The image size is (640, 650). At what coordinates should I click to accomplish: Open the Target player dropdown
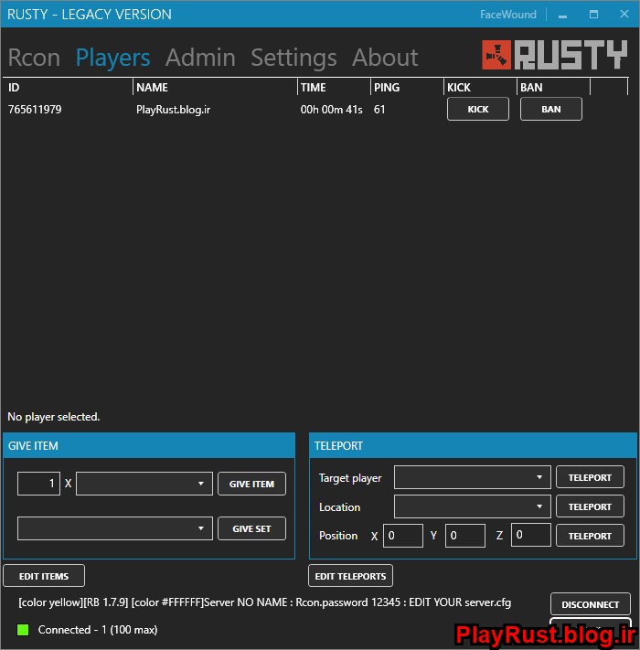click(x=472, y=477)
